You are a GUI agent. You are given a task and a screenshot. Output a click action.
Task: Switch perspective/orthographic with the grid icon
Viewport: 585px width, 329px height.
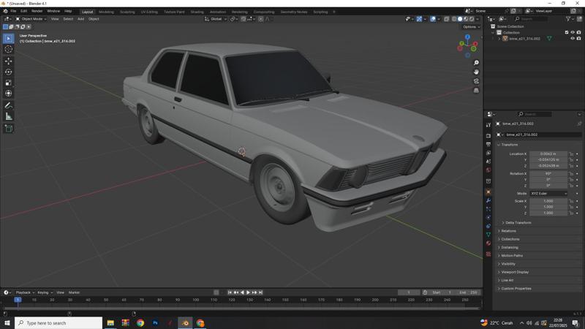[x=476, y=90]
